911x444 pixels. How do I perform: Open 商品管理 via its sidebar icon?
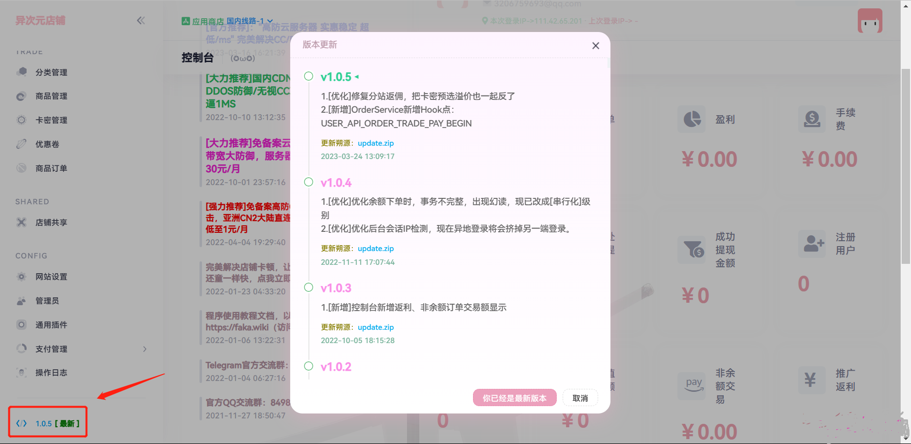tap(22, 96)
